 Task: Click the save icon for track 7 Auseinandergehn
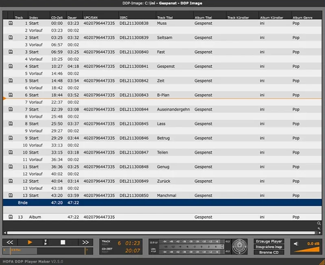(11, 109)
